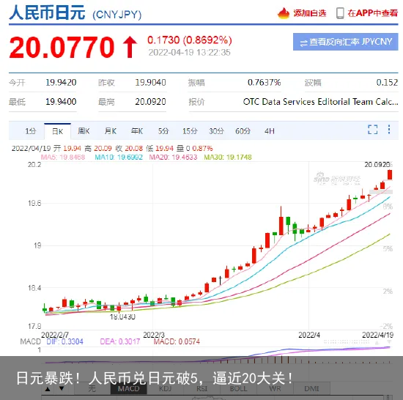
Task: Select the 日K chart tab
Action: coord(57,132)
